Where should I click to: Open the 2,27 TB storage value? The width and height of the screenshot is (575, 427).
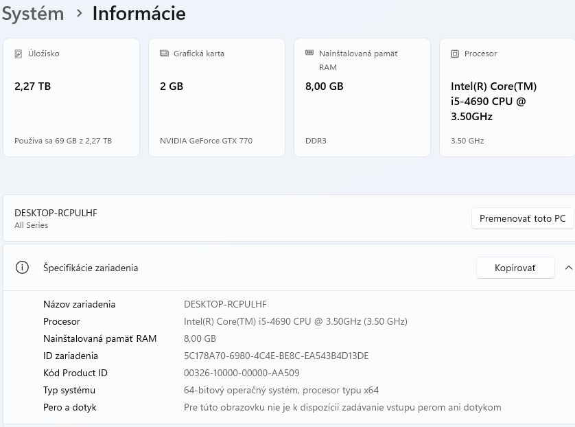[32, 86]
